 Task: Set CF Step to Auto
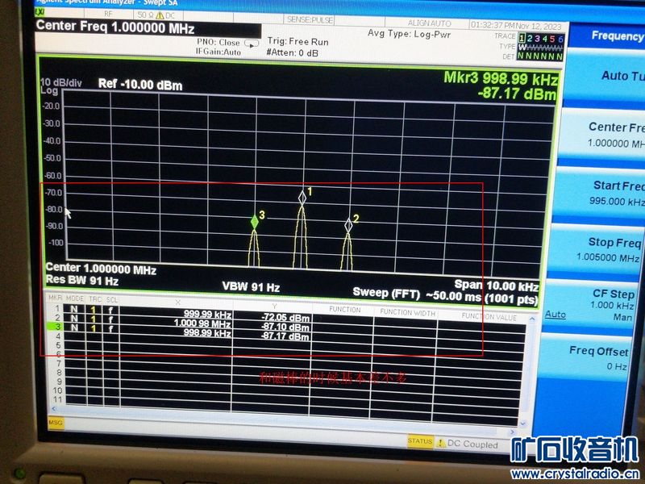pyautogui.click(x=555, y=315)
